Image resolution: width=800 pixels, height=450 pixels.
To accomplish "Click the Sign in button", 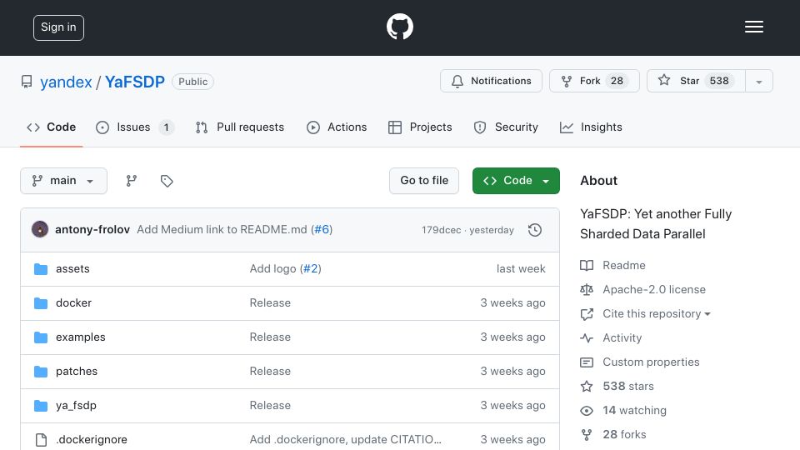I will pos(58,27).
